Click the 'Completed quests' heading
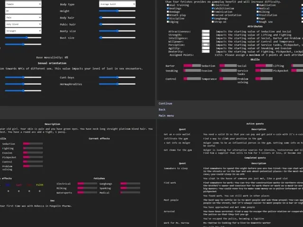Image resolution: width=303 pixels, height=227 pixels. (255, 157)
